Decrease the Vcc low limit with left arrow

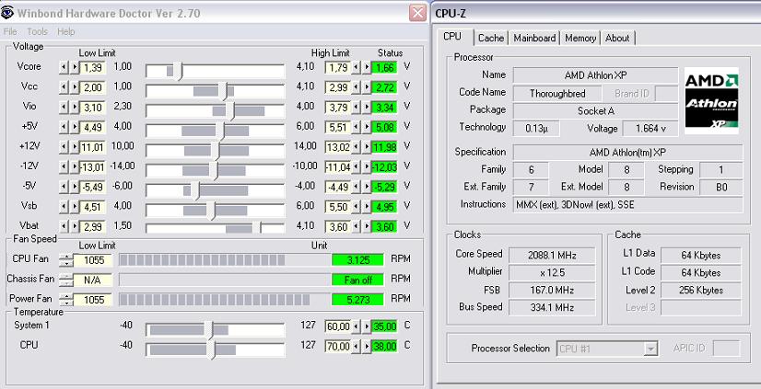[64, 87]
